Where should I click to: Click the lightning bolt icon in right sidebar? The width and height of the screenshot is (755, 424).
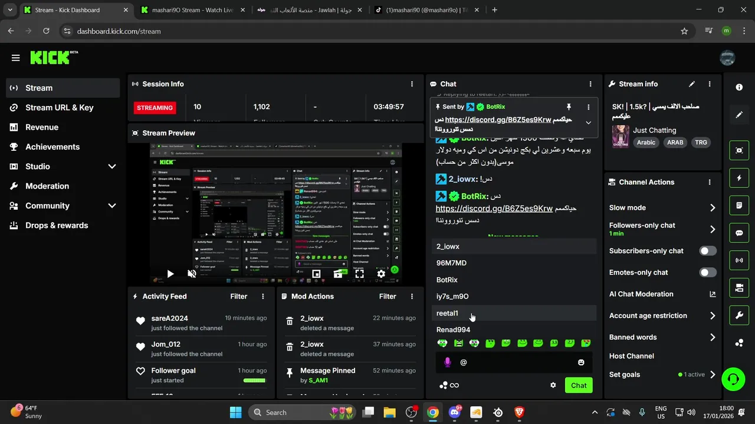(739, 178)
